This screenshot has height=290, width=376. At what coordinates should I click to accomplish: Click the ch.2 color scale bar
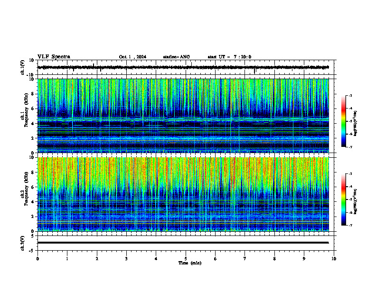click(x=343, y=199)
